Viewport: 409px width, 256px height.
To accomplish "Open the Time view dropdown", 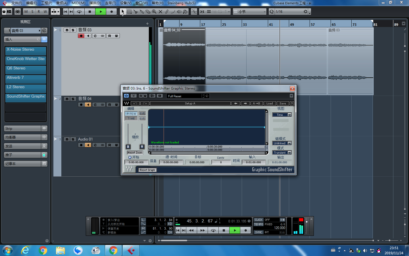I will point(282,115).
